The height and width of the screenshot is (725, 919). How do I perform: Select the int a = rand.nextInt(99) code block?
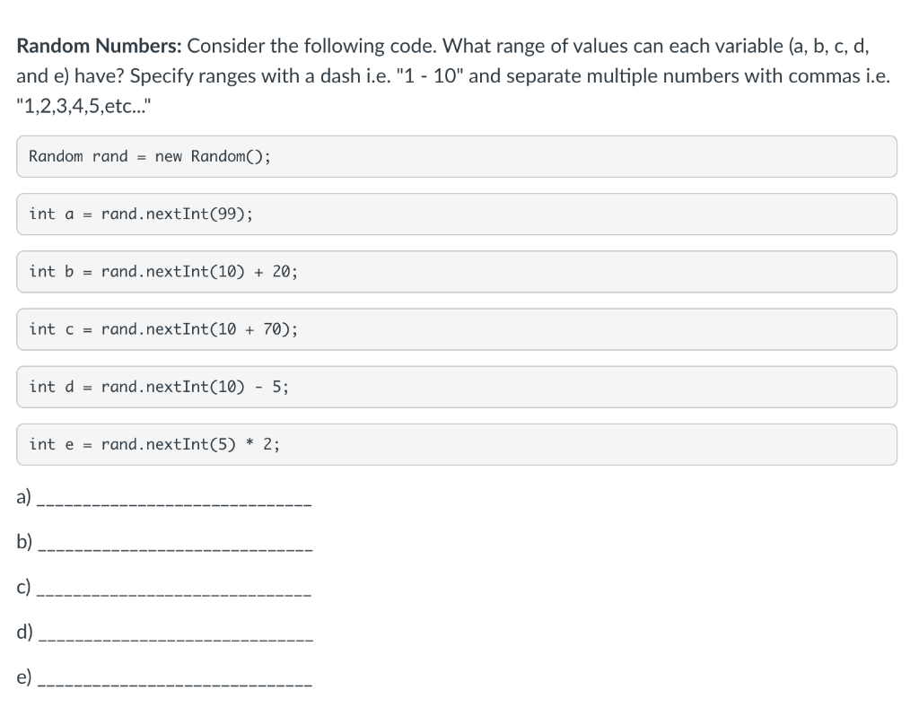click(x=457, y=214)
